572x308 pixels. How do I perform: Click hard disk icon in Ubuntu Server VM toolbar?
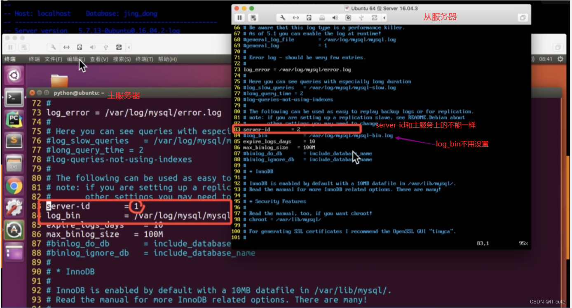[x=309, y=18]
